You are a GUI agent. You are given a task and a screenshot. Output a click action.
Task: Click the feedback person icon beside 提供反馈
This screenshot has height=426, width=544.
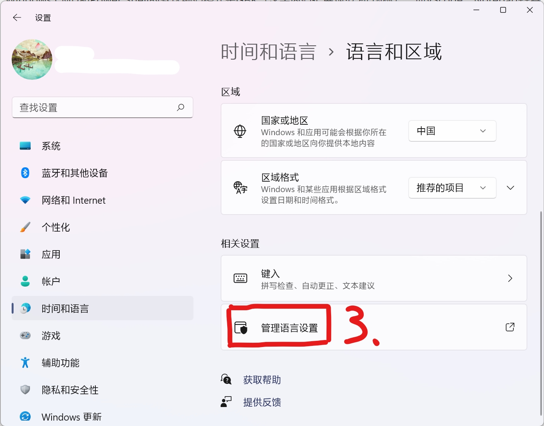point(226,402)
